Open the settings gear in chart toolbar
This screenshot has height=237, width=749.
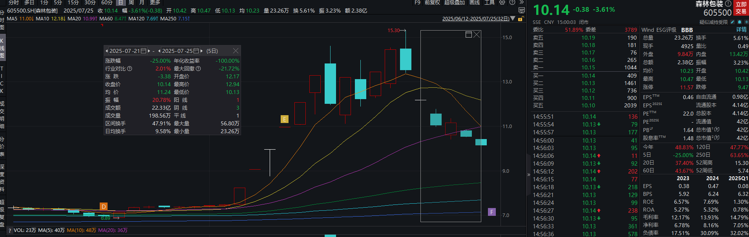pos(502,2)
